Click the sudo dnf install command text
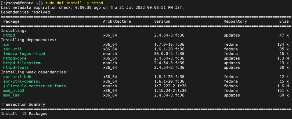The width and height of the screenshot is (292, 119). point(74,3)
